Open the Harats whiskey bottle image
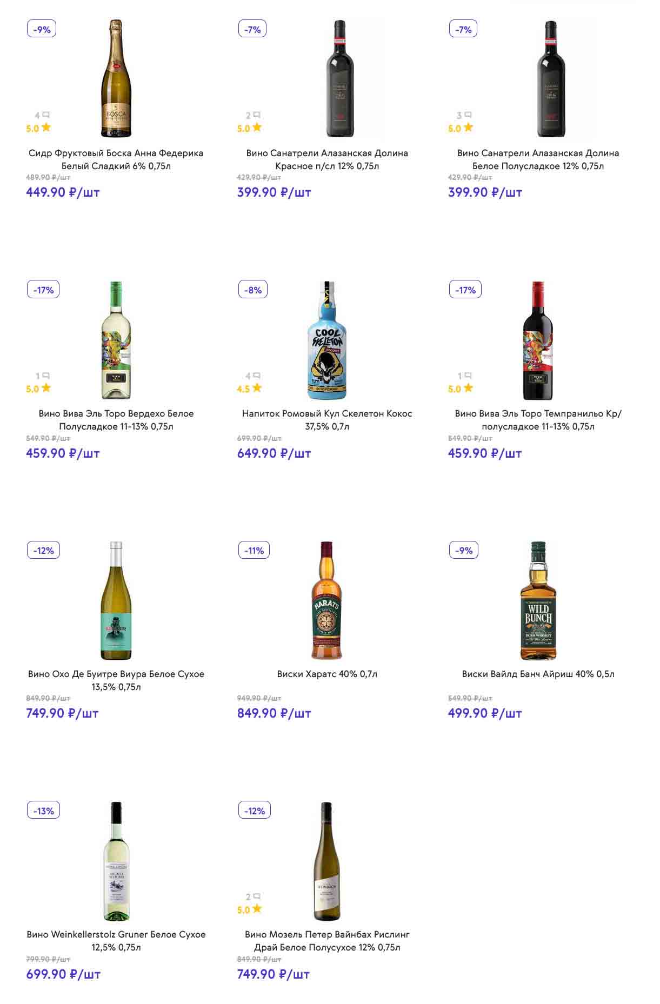The width and height of the screenshot is (660, 1004). (x=327, y=600)
